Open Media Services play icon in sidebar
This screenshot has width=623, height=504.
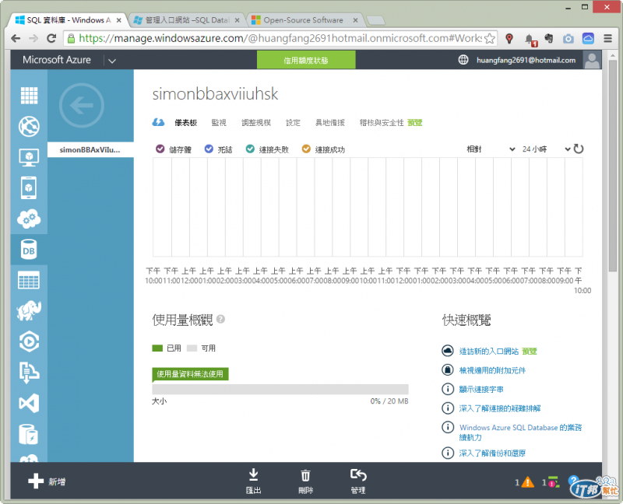coord(29,341)
